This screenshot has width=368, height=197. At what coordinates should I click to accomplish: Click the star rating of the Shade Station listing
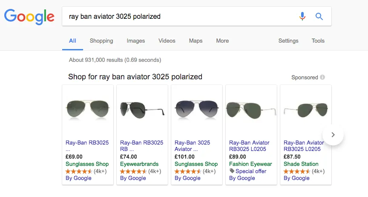[x=297, y=171]
